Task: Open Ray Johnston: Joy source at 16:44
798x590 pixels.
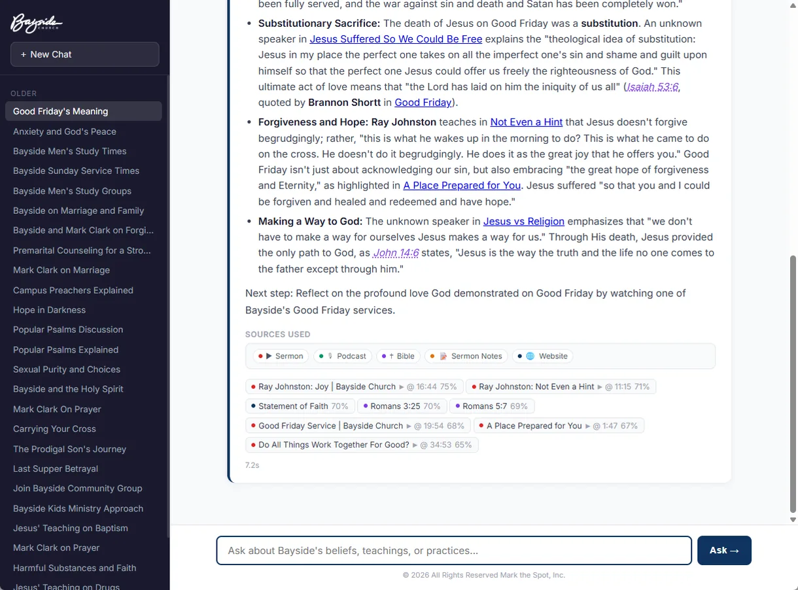Action: tap(354, 387)
